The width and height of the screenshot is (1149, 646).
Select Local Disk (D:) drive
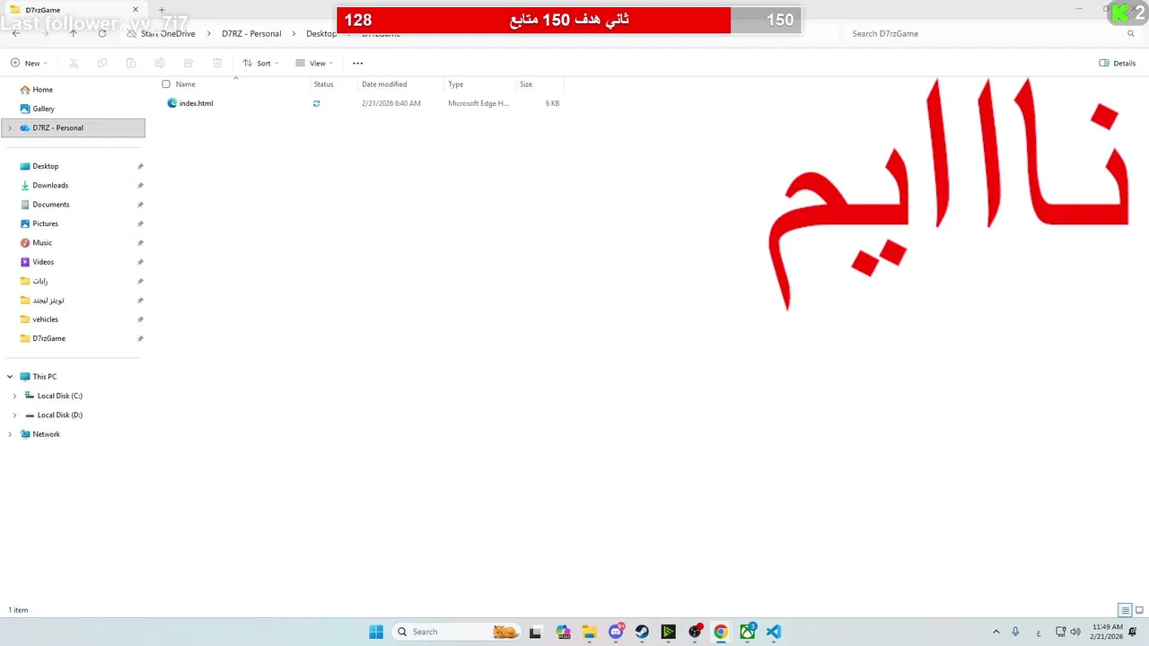[59, 415]
